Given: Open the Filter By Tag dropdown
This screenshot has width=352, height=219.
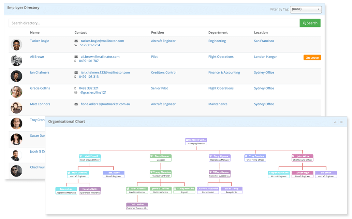Looking at the screenshot, I should (x=306, y=9).
